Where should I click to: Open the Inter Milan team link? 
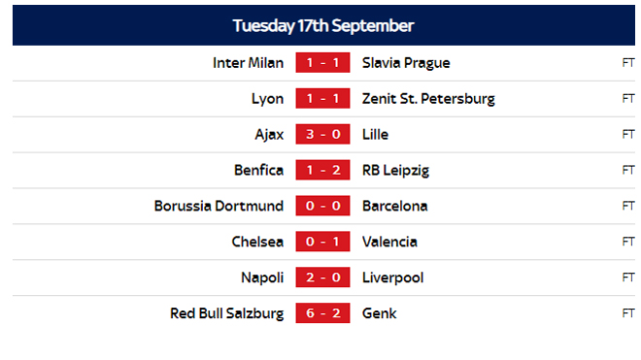[248, 63]
